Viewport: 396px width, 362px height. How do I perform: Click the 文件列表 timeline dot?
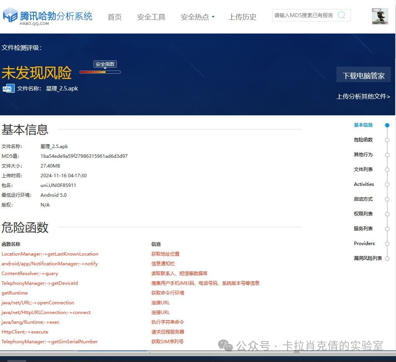tap(387, 170)
